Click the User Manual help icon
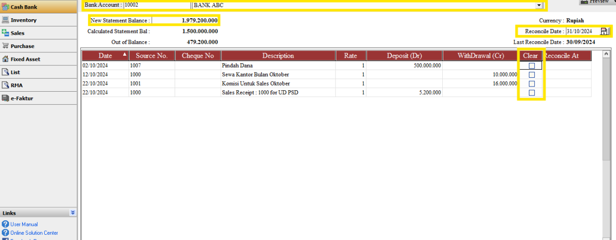The width and height of the screenshot is (616, 240). pos(5,224)
